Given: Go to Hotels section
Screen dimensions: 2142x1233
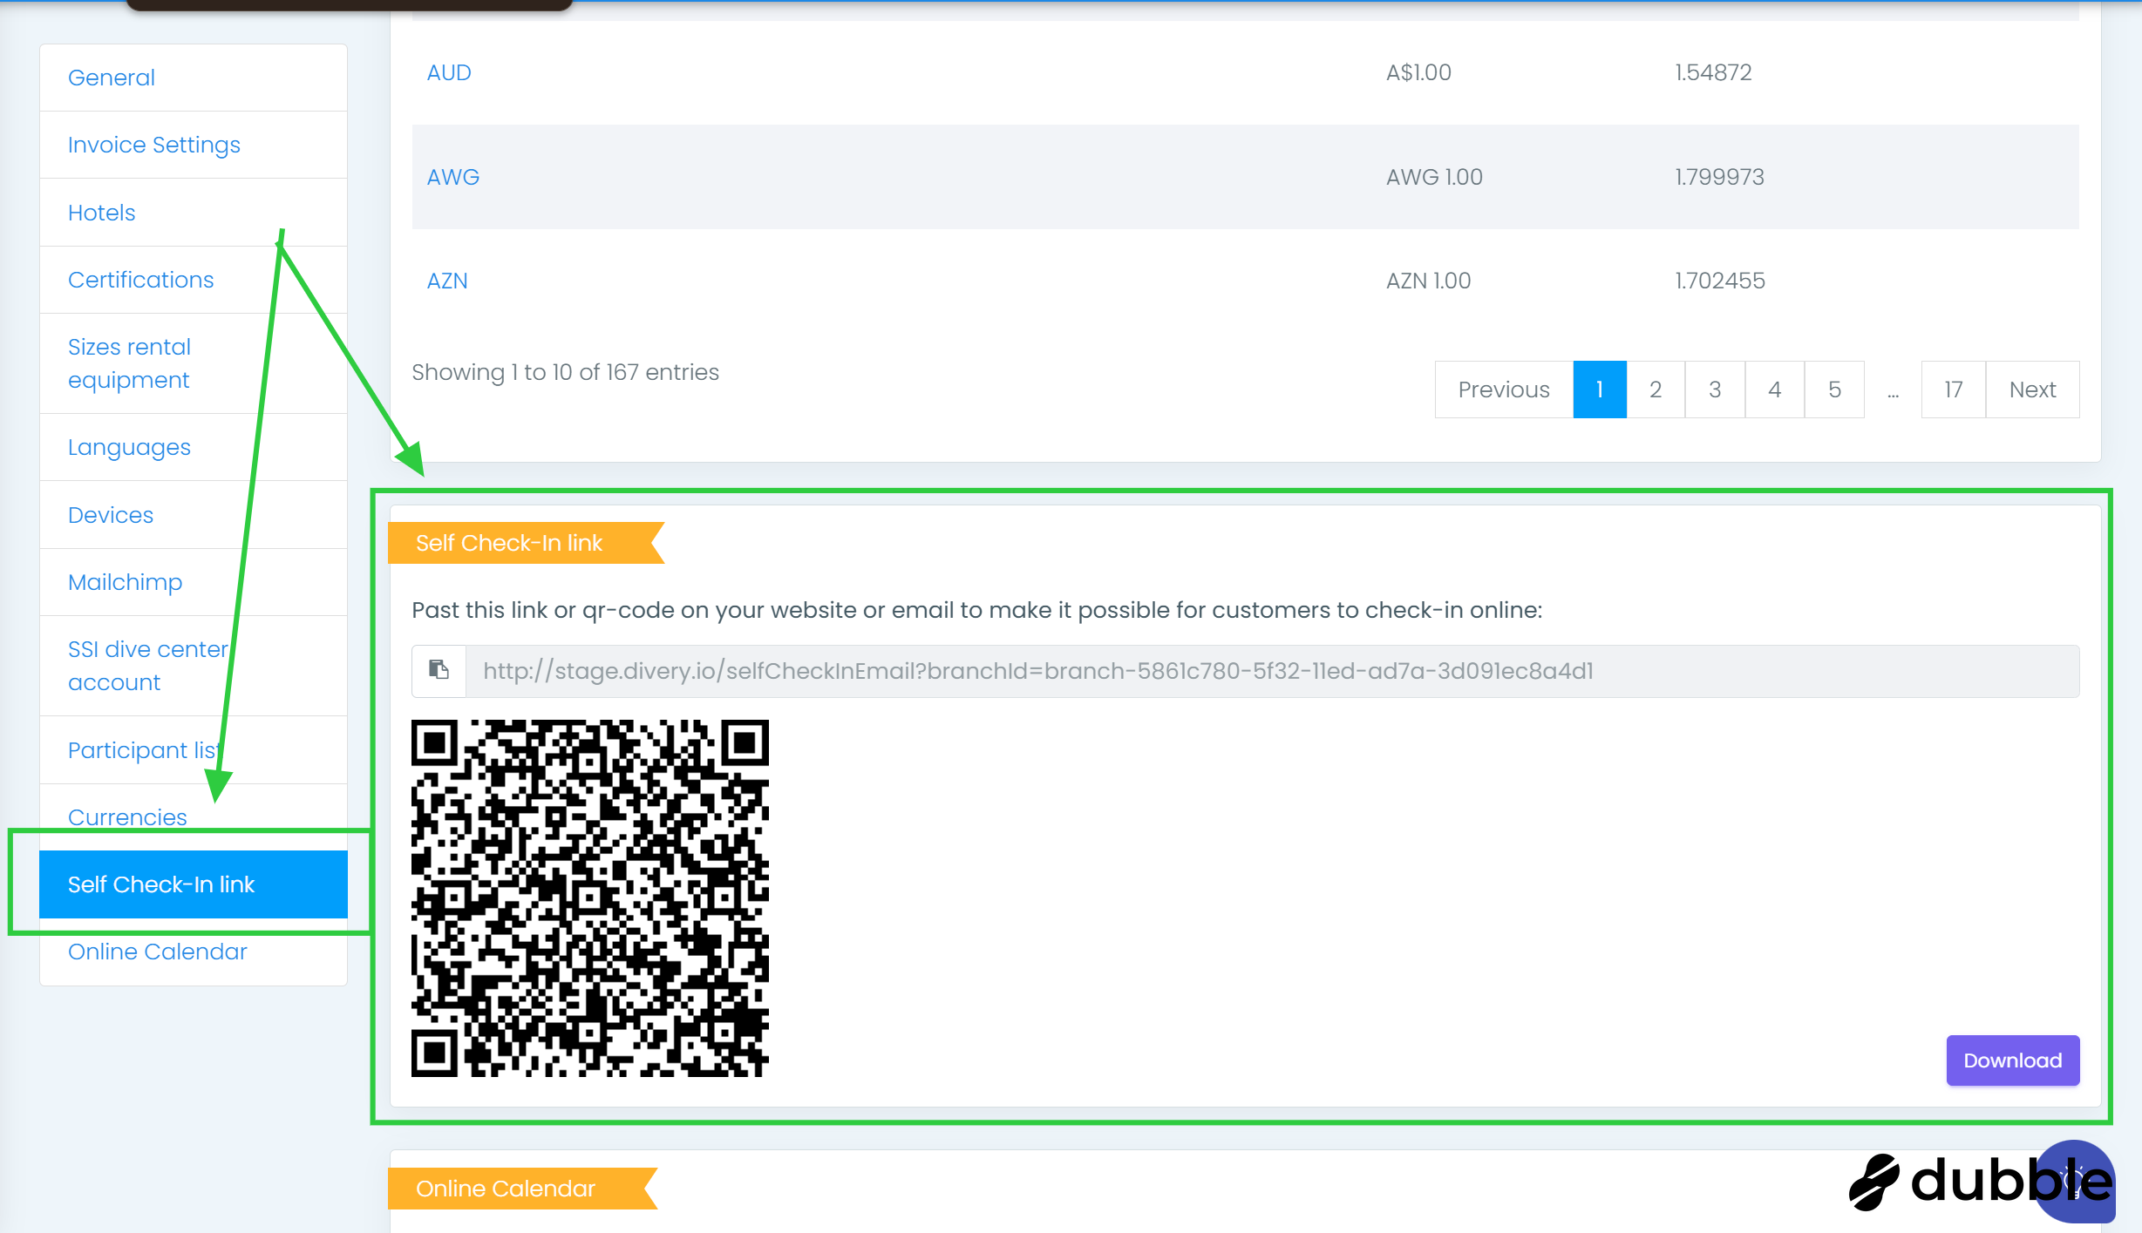Looking at the screenshot, I should [102, 213].
